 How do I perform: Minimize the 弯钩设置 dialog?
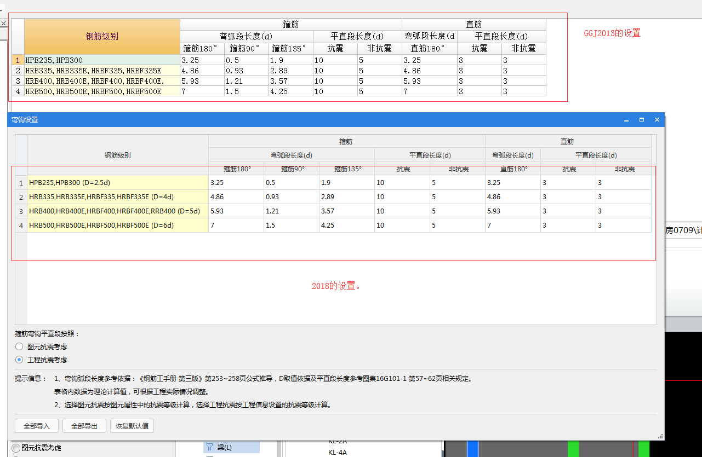coord(626,119)
